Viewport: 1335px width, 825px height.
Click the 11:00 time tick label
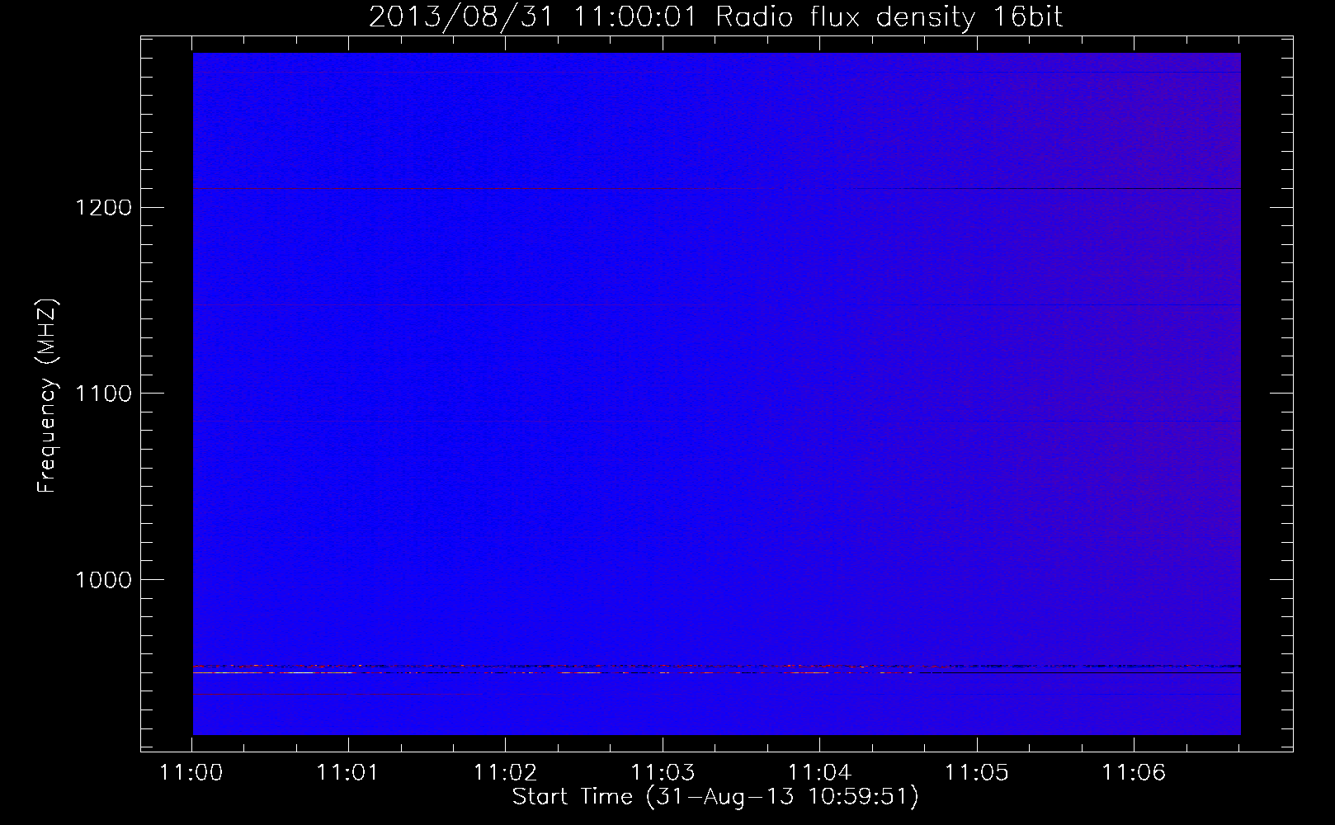[191, 773]
